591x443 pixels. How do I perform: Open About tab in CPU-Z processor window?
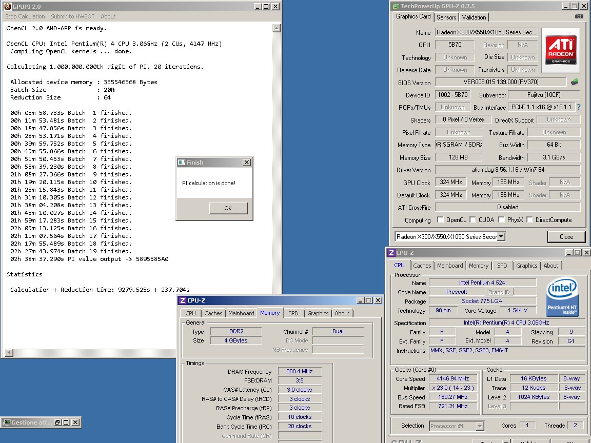(550, 266)
